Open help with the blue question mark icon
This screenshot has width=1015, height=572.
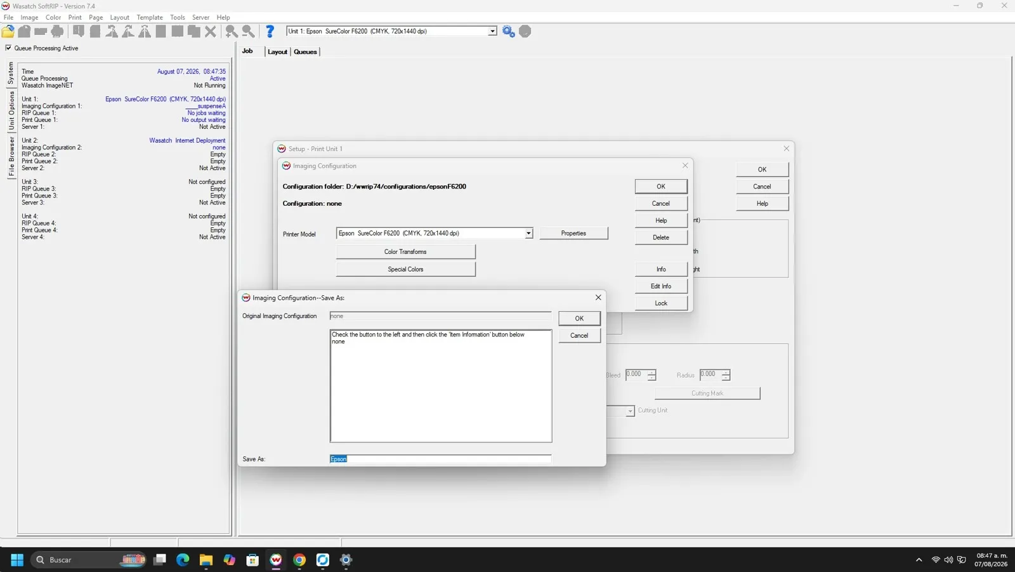tap(270, 31)
